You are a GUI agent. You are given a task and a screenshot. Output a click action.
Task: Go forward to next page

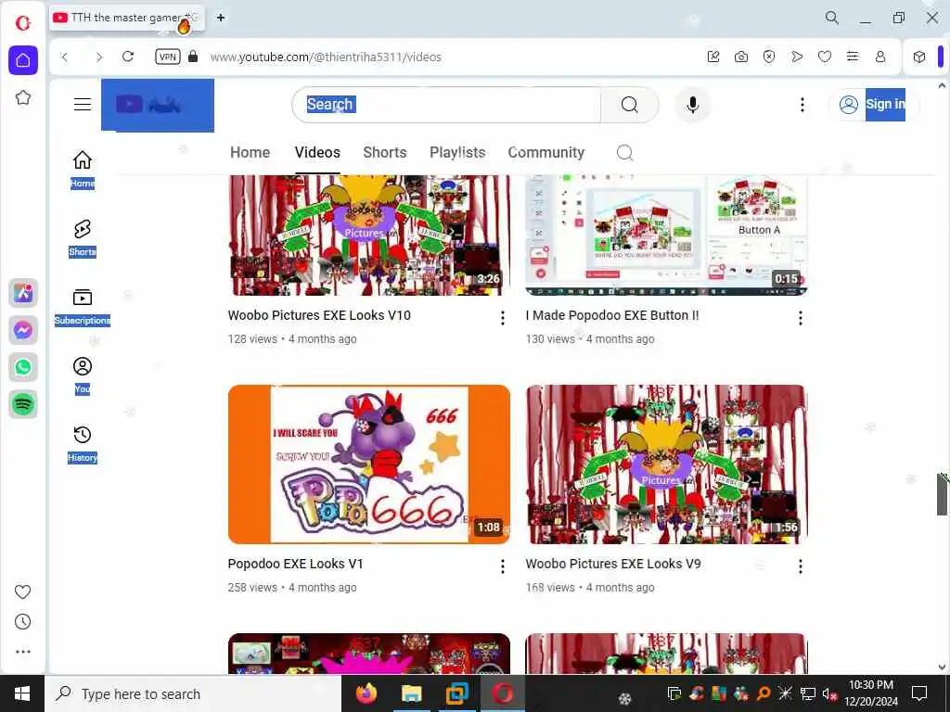point(98,57)
